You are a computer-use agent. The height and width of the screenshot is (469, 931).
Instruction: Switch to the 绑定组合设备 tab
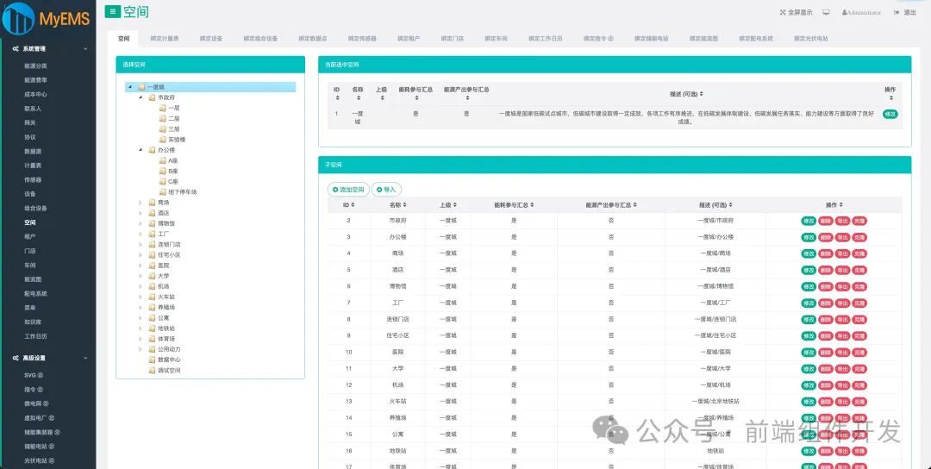pyautogui.click(x=260, y=39)
